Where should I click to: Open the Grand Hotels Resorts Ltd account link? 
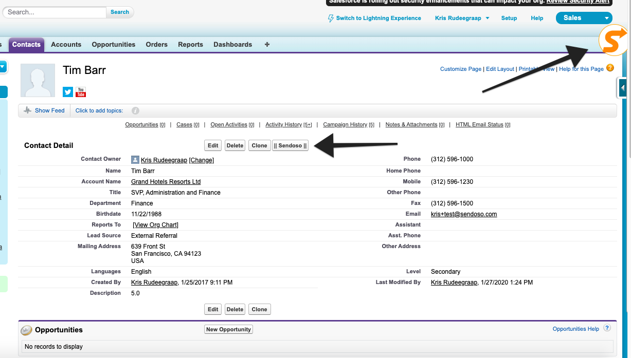166,182
